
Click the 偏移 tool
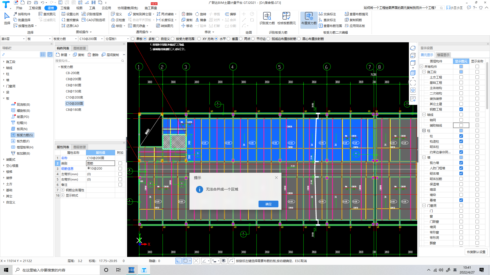point(231,14)
